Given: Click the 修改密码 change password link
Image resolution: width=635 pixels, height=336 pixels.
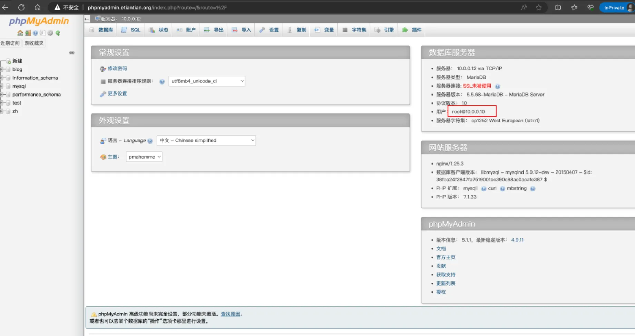Looking at the screenshot, I should 117,69.
